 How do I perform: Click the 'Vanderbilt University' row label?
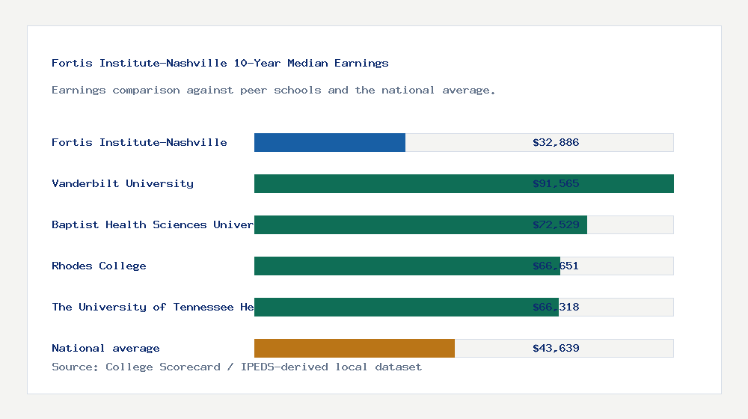[x=123, y=184]
